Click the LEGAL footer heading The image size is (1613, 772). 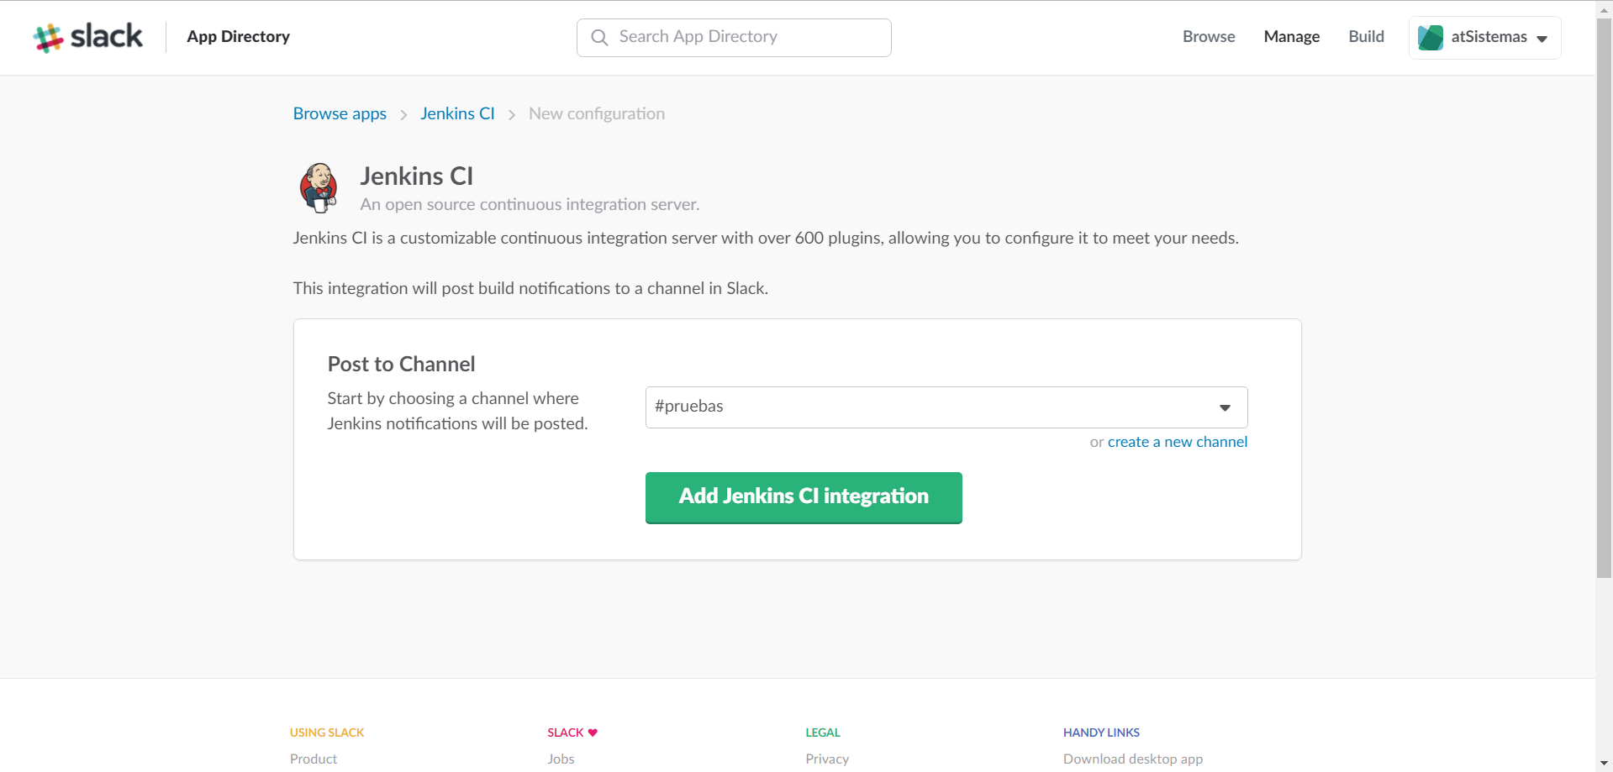[823, 733]
